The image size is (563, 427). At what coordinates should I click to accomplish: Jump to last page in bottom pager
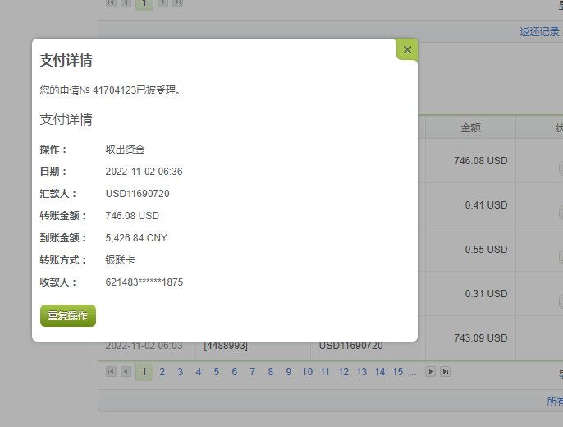point(445,371)
